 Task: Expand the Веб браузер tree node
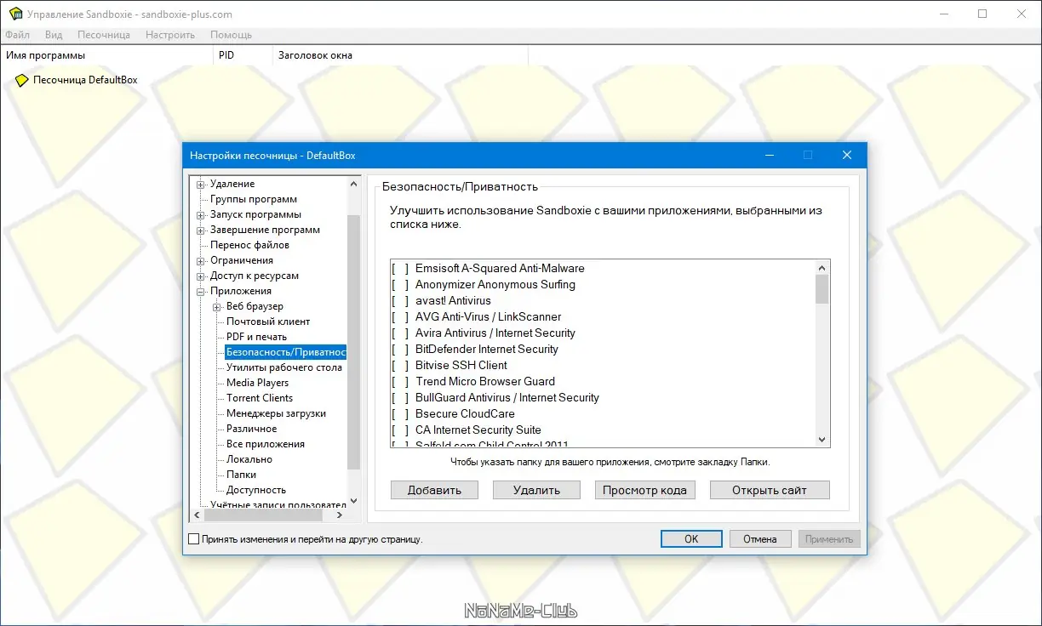(x=217, y=307)
